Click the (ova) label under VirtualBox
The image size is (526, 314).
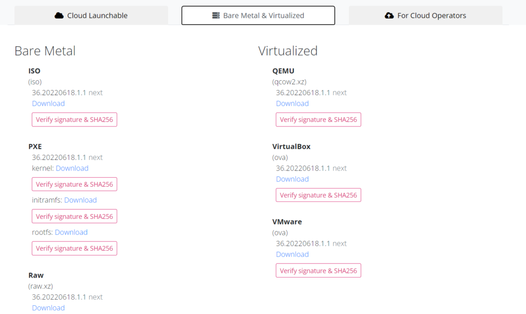[280, 157]
